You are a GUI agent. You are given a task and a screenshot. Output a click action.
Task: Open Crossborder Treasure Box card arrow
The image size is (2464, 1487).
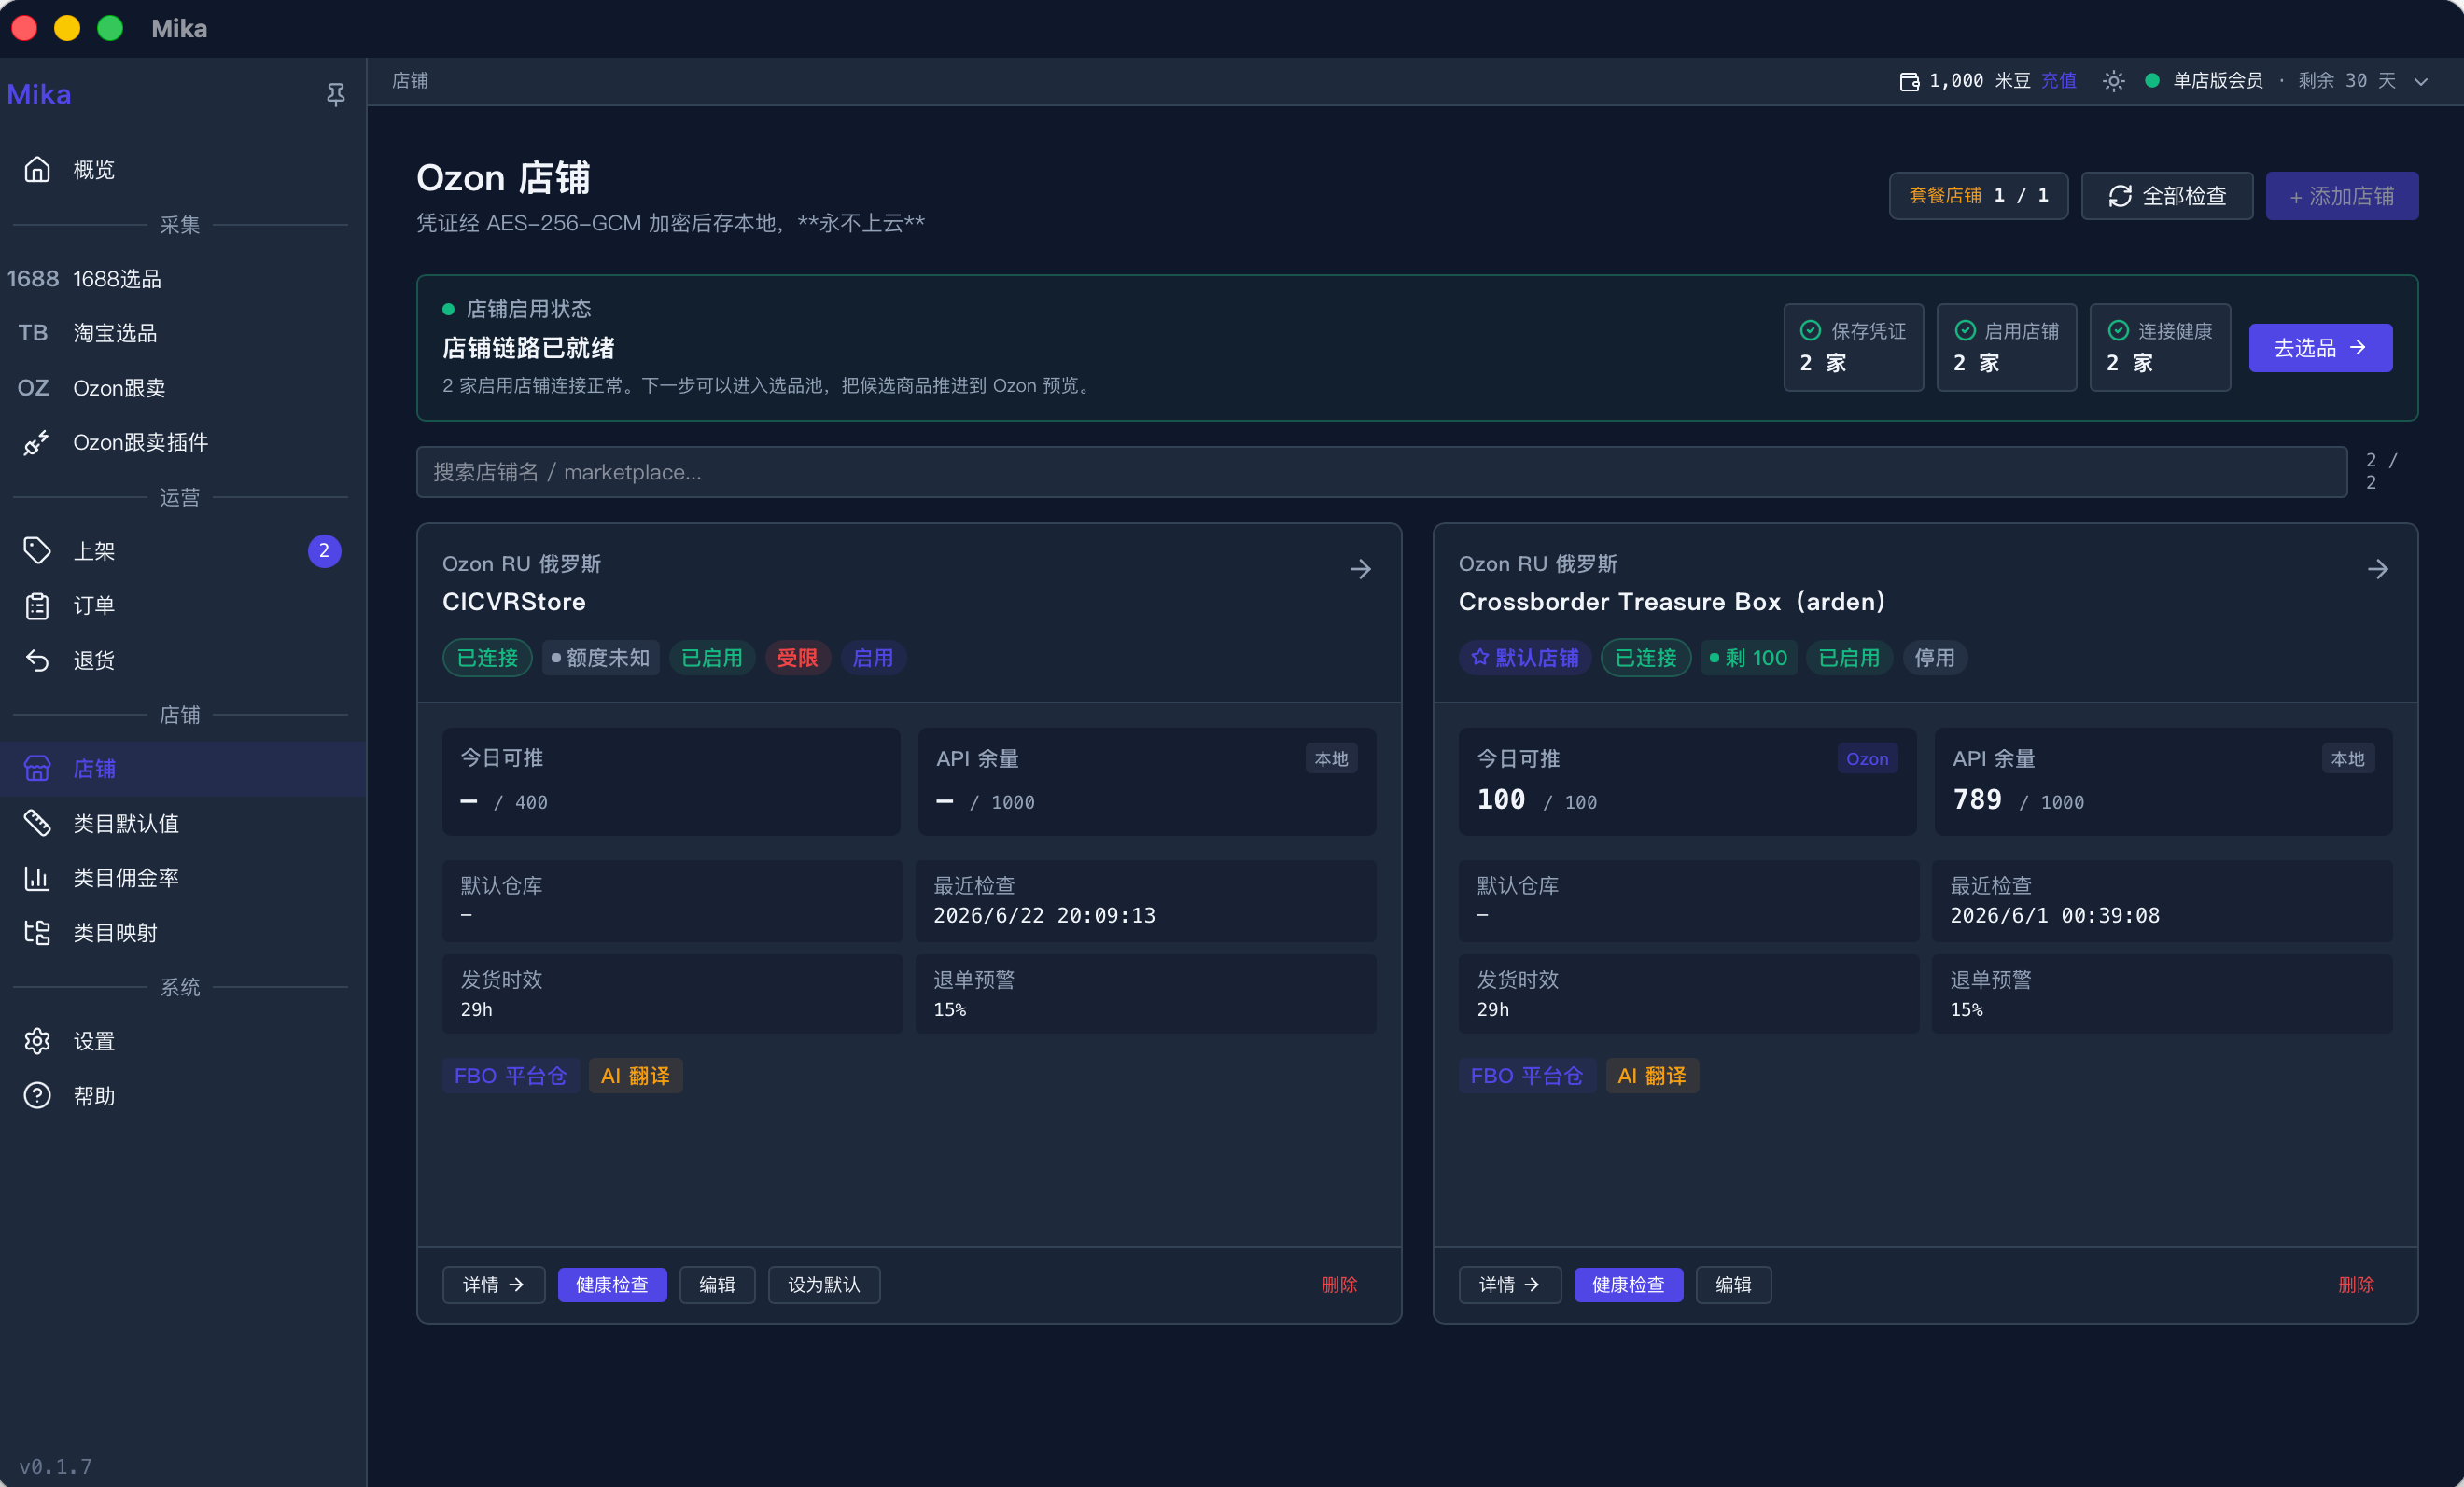(2378, 569)
